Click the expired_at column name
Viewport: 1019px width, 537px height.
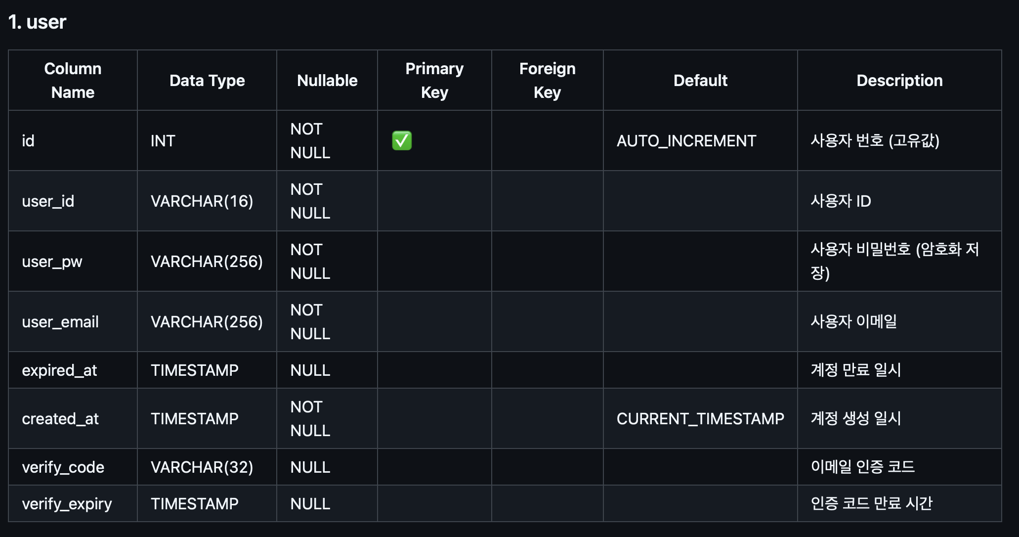tap(59, 370)
